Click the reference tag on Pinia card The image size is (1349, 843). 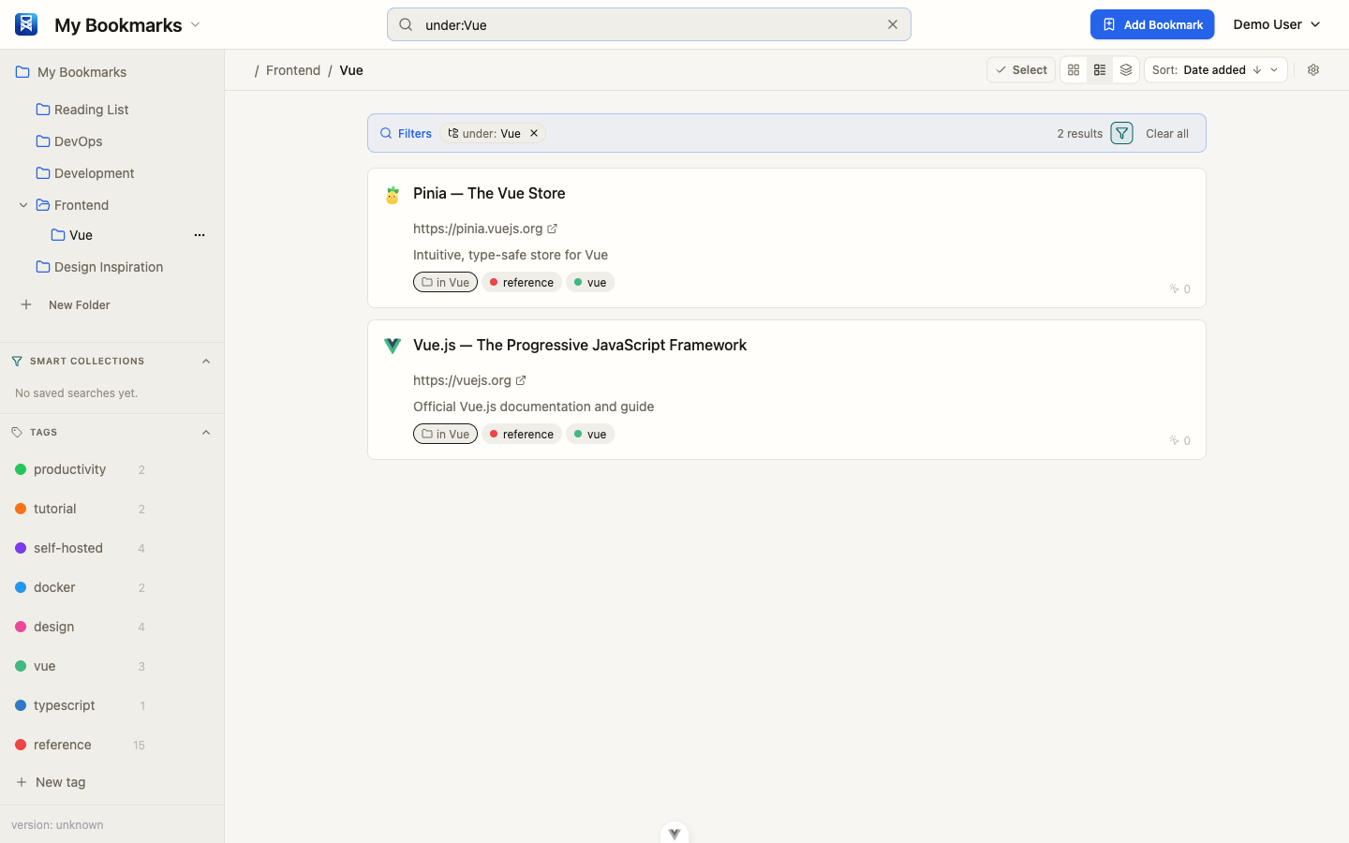click(x=522, y=282)
